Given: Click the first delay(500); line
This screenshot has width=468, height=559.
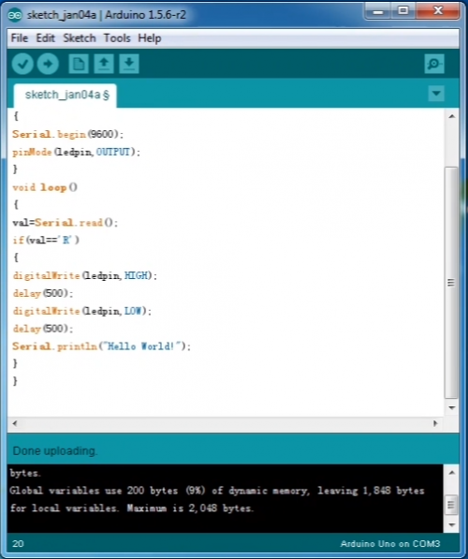Looking at the screenshot, I should [x=43, y=293].
